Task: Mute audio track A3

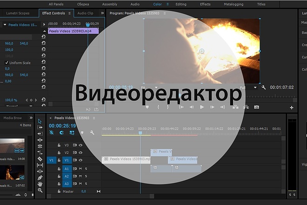Action: (x=80, y=184)
